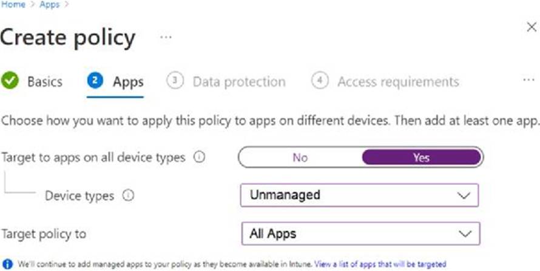The image size is (540, 271).
Task: Click info icon beside Target to apps on all device types
Action: (198, 157)
